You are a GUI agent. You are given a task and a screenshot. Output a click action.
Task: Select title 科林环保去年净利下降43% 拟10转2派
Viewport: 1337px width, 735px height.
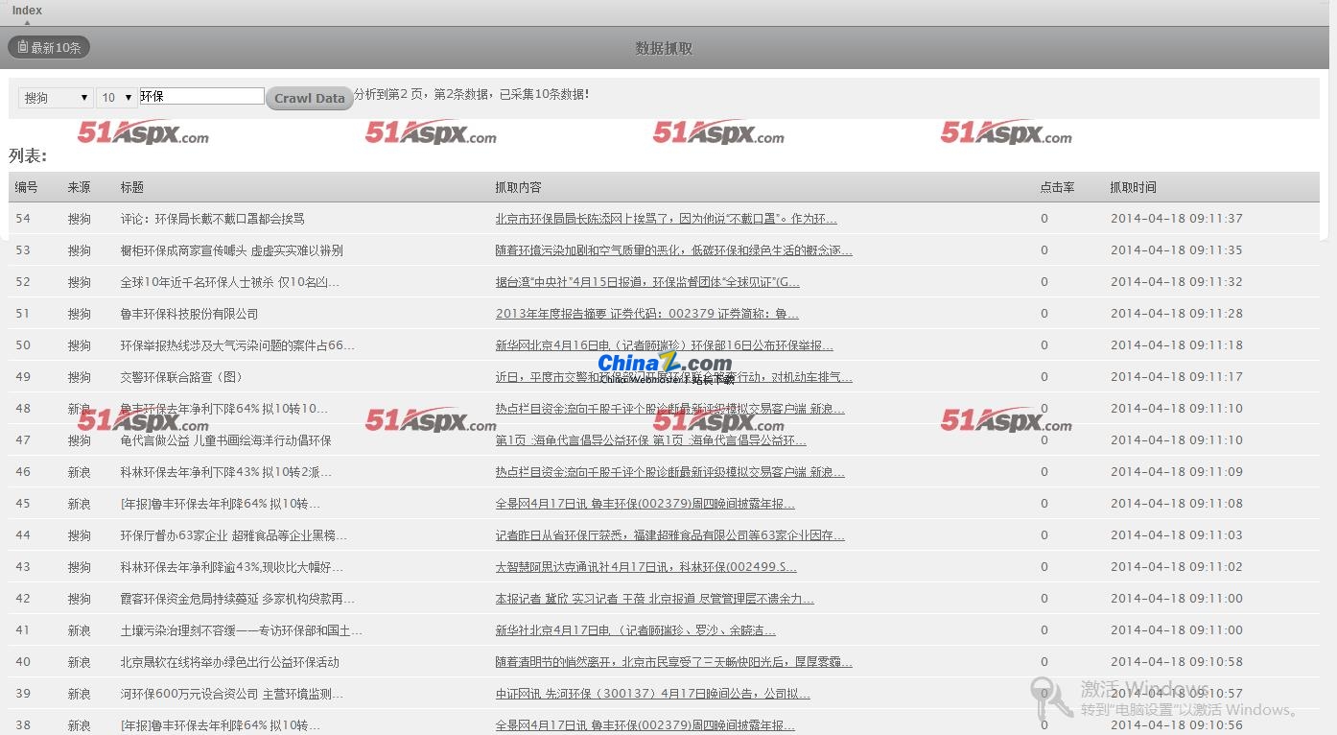click(225, 472)
